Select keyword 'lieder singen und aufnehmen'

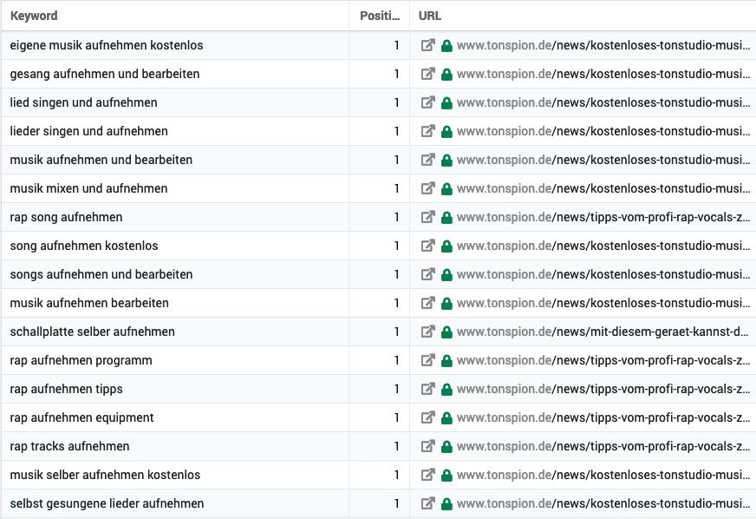(88, 131)
